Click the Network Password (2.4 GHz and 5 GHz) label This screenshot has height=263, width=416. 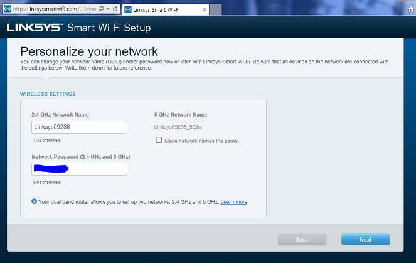click(81, 157)
